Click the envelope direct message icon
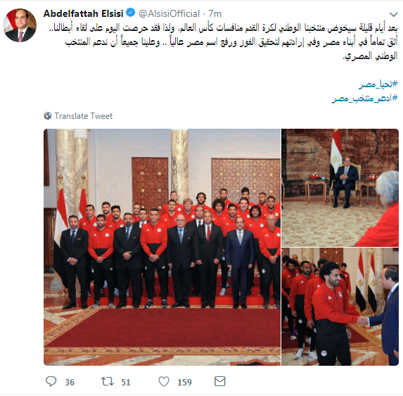 tap(219, 381)
